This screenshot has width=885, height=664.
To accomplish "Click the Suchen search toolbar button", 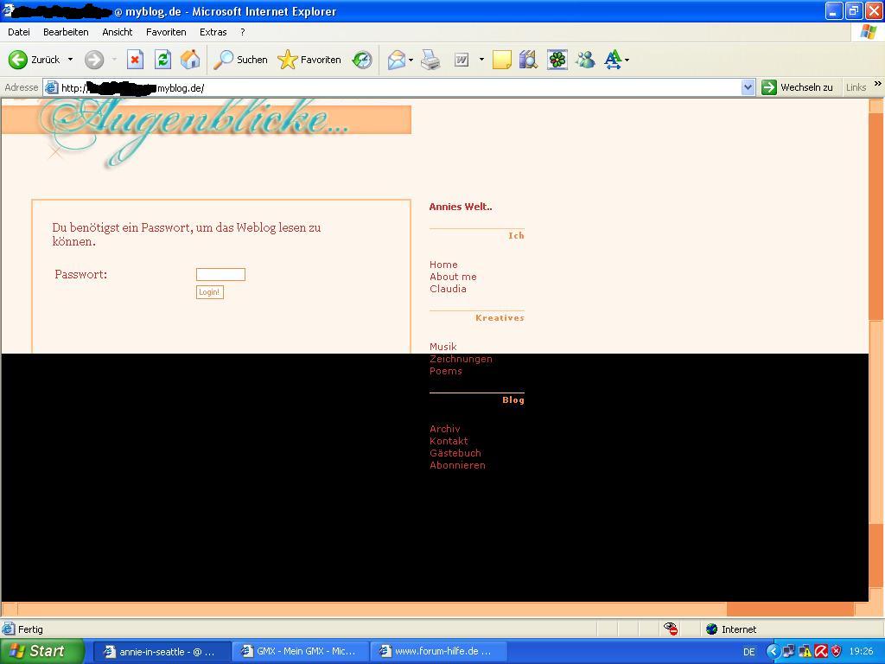I will [242, 60].
